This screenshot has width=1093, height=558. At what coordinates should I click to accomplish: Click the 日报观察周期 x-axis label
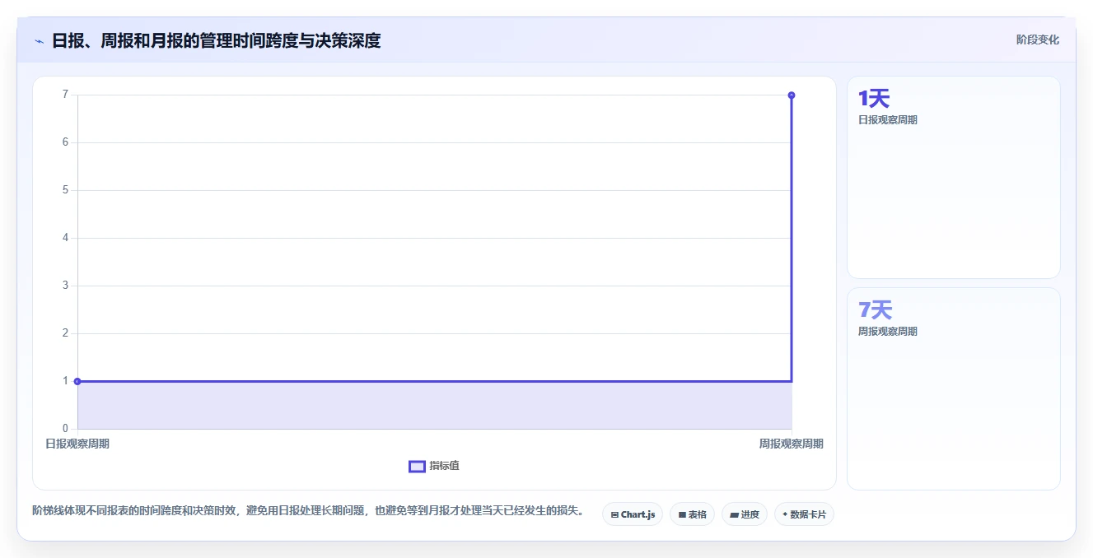pyautogui.click(x=77, y=444)
